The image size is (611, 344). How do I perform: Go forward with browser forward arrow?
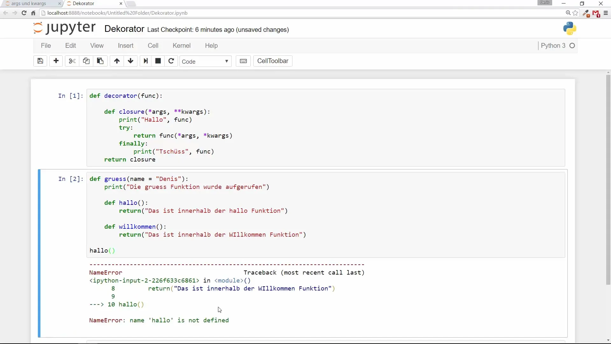tap(15, 13)
